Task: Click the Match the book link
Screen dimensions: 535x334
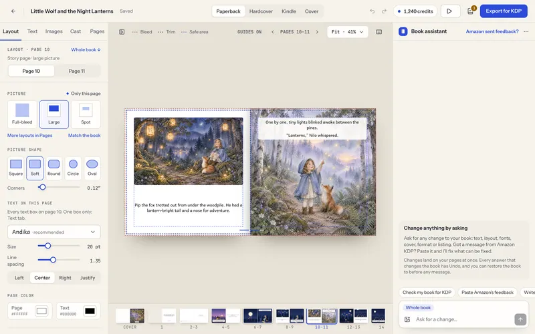Action: pos(84,136)
